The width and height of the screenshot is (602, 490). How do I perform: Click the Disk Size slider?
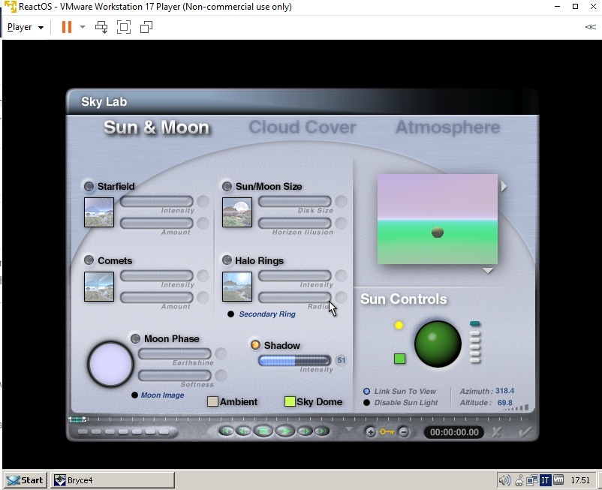pyautogui.click(x=294, y=201)
